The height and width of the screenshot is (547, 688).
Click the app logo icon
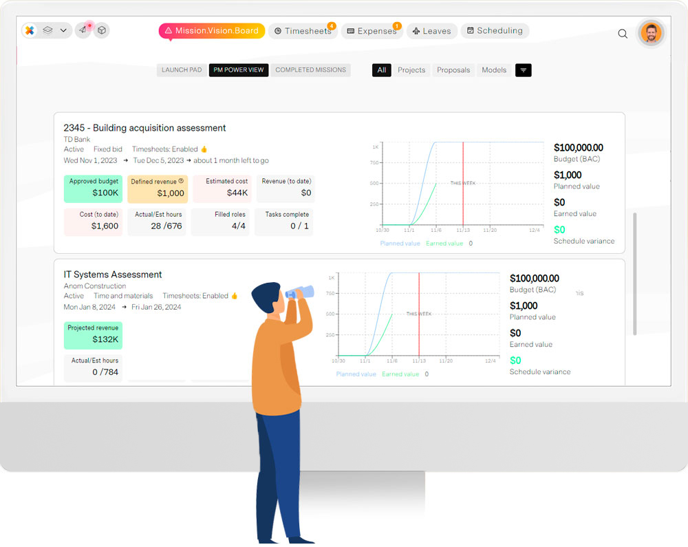[28, 31]
